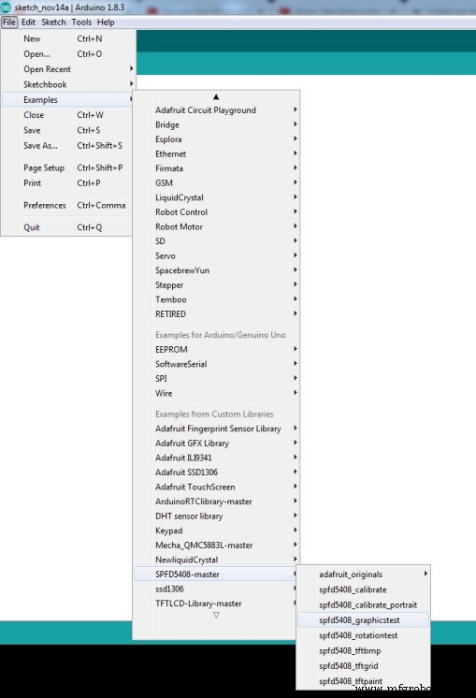The width and height of the screenshot is (476, 698).
Task: Load spfd5408_tftgrid example
Action: pos(363,666)
